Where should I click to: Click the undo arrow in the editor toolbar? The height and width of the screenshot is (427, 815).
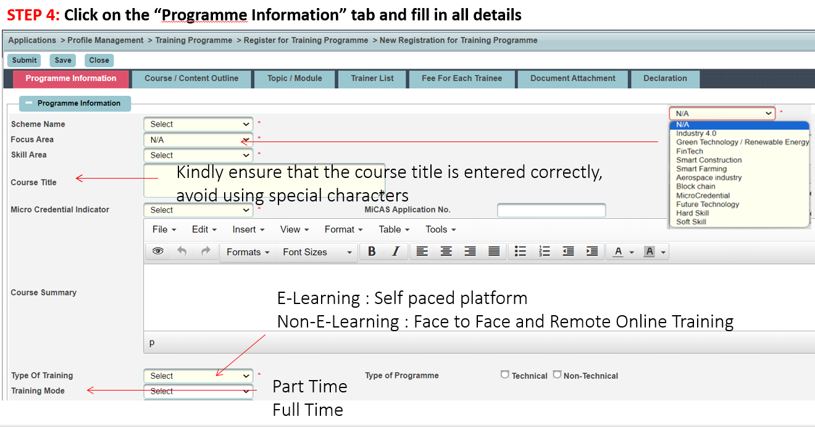pyautogui.click(x=179, y=252)
